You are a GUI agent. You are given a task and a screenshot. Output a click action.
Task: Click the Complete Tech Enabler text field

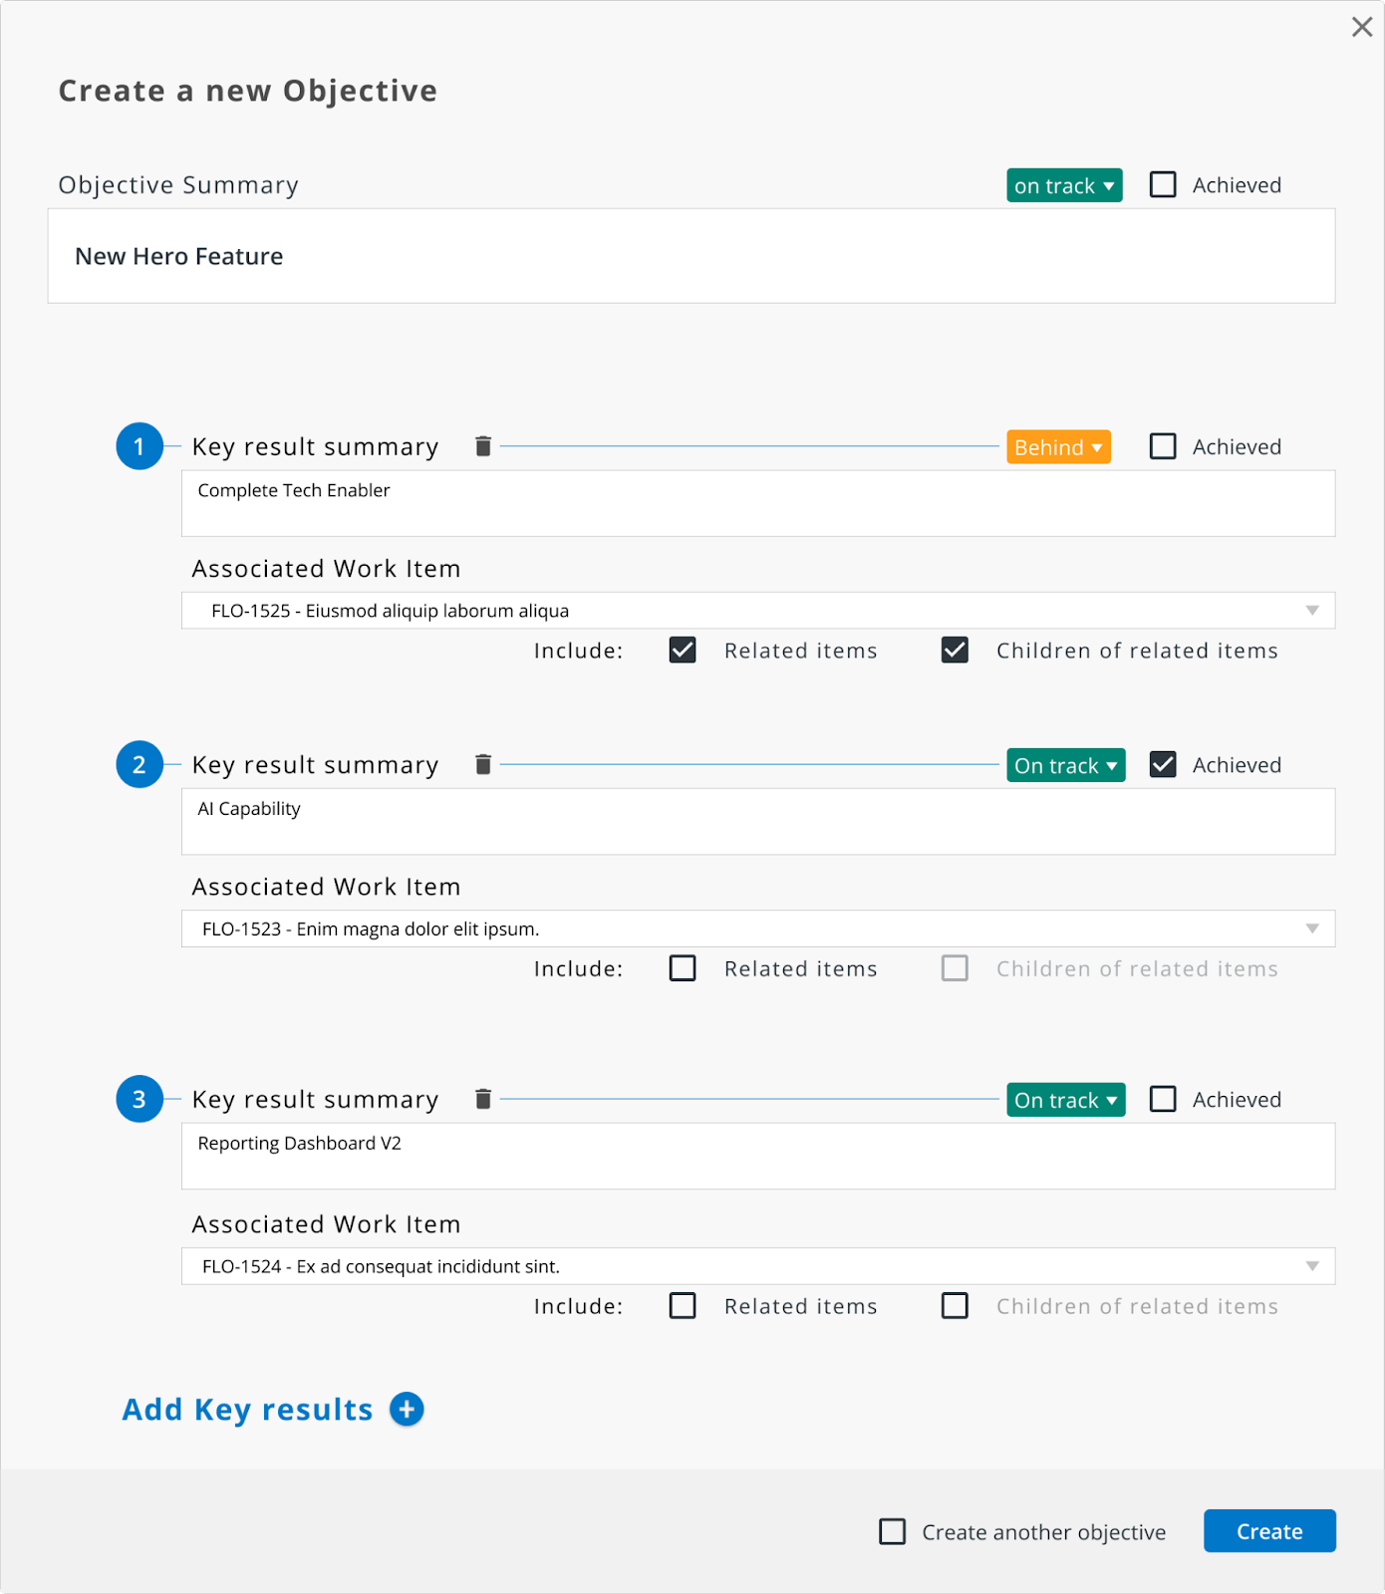pyautogui.click(x=758, y=503)
